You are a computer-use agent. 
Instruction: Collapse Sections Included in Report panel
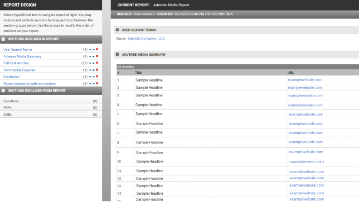point(4,39)
